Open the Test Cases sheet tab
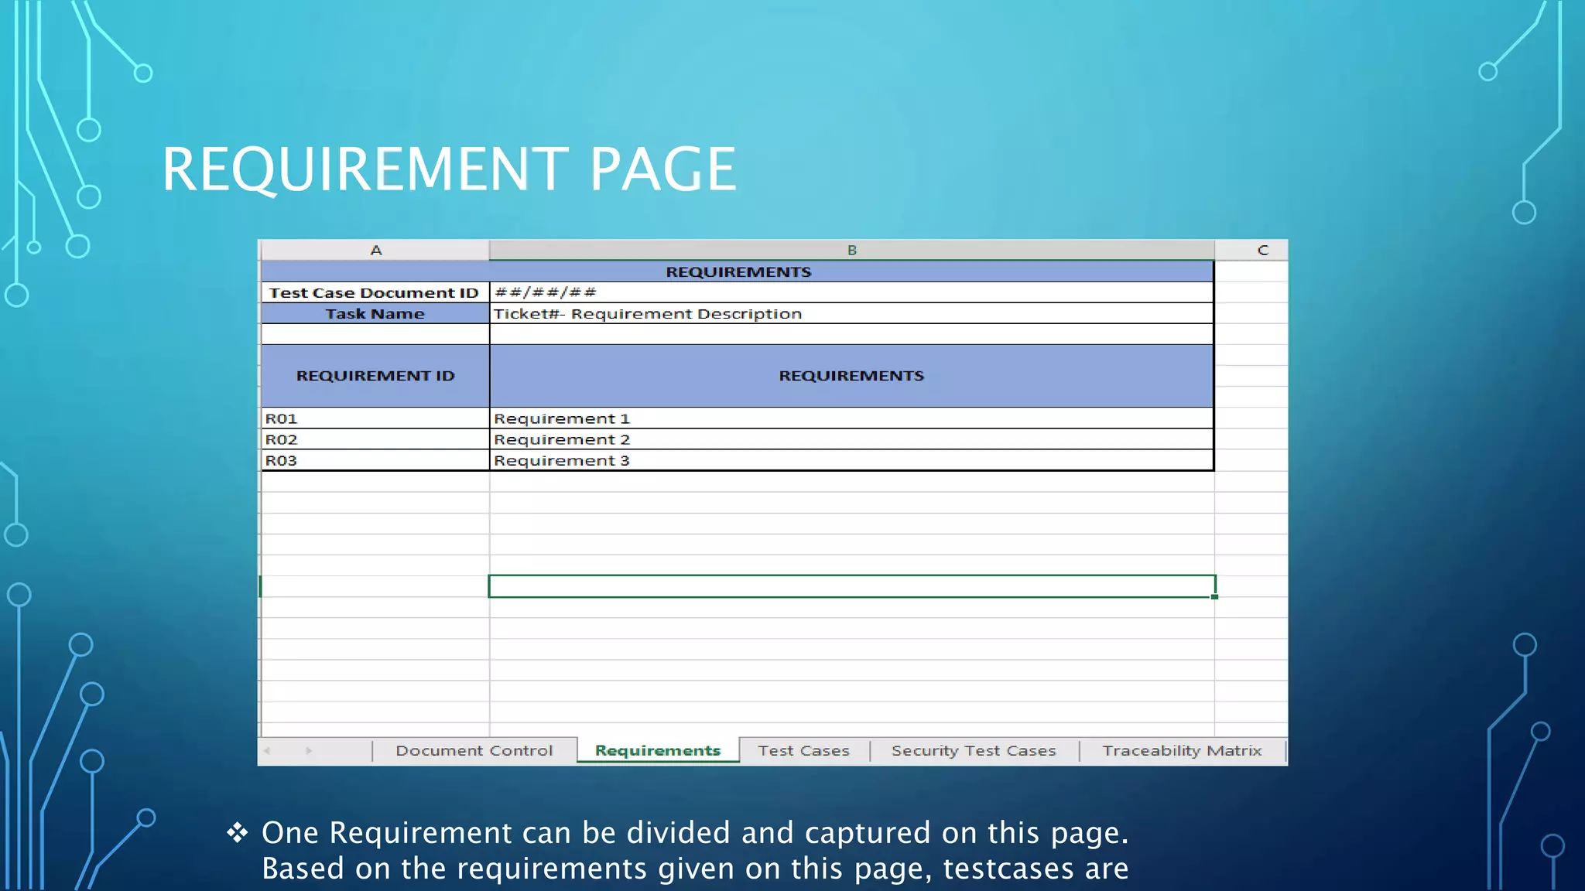 click(804, 750)
